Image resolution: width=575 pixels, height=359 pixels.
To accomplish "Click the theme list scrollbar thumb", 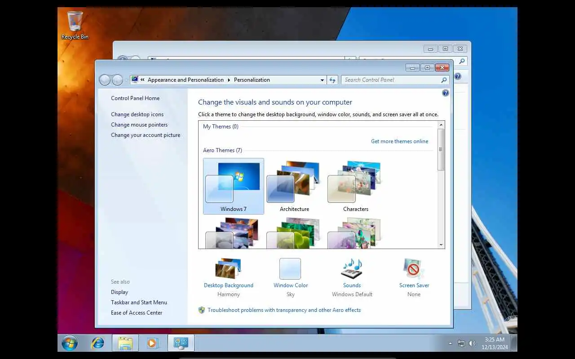I will click(441, 149).
